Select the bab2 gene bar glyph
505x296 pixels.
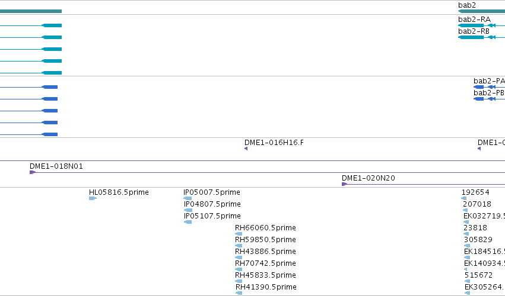click(481, 11)
